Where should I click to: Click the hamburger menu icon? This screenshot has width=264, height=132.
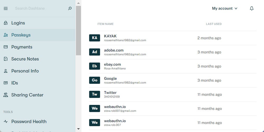(x=6, y=8)
